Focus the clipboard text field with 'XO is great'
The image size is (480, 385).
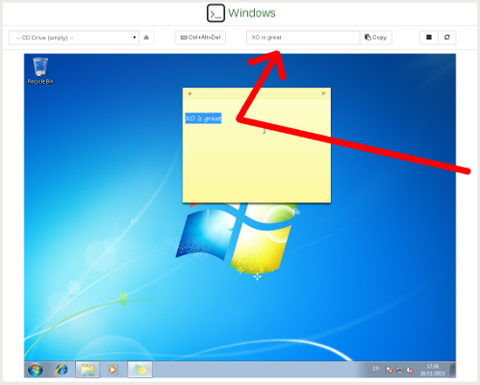(x=303, y=38)
